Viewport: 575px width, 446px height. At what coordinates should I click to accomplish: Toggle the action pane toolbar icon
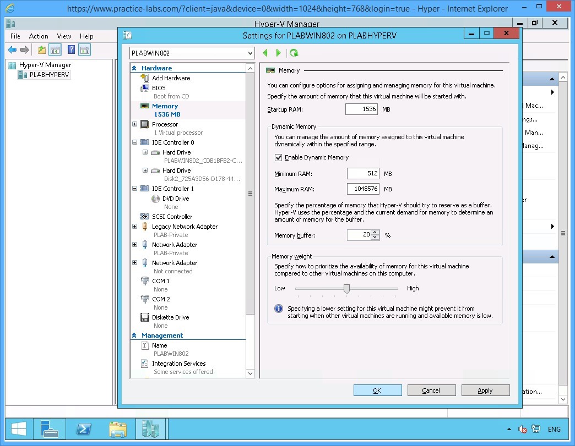(x=84, y=50)
